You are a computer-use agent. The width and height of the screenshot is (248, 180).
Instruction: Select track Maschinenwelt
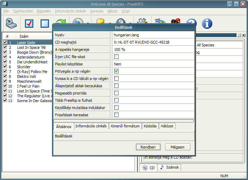click(29, 81)
